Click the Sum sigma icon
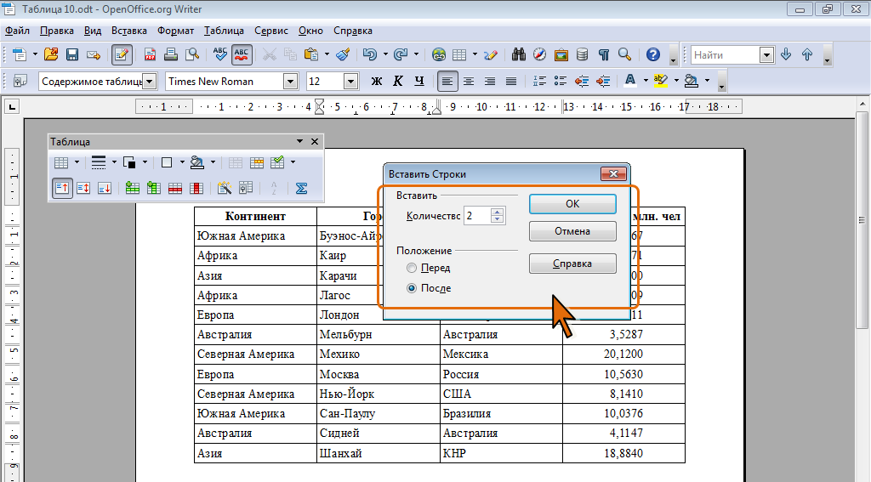This screenshot has width=871, height=482. tap(302, 188)
